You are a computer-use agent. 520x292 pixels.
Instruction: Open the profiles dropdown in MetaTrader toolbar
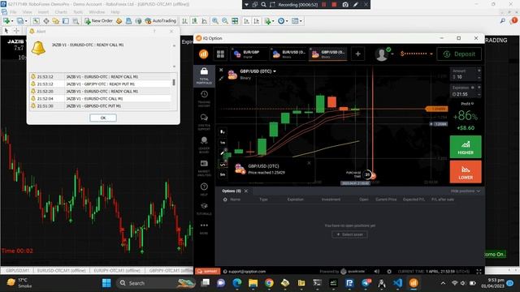tap(22, 21)
